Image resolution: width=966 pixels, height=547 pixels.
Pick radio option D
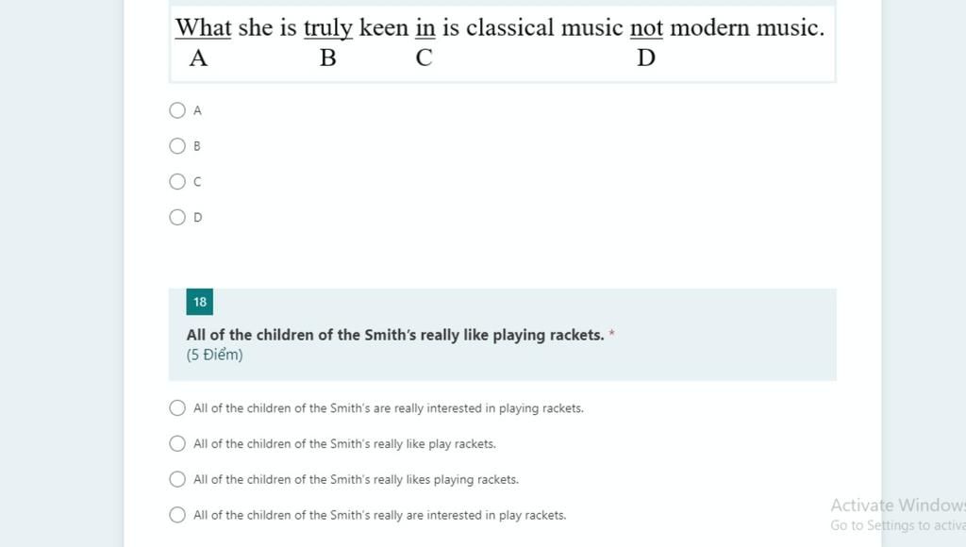point(177,218)
